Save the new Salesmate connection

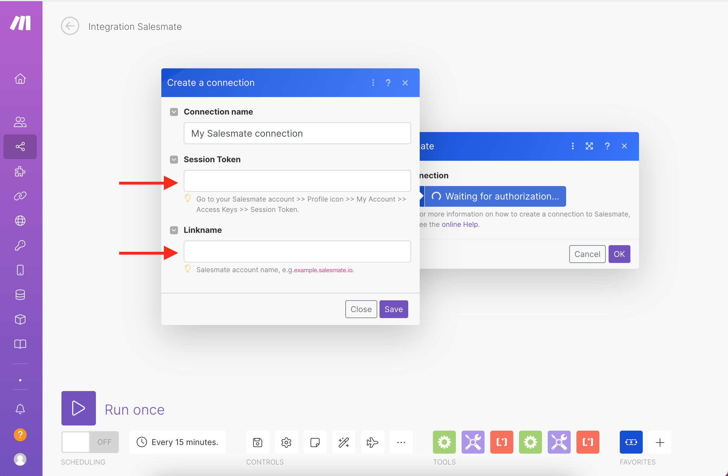tap(394, 309)
